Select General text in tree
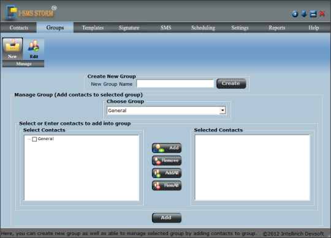The height and width of the screenshot is (238, 331). 46,139
